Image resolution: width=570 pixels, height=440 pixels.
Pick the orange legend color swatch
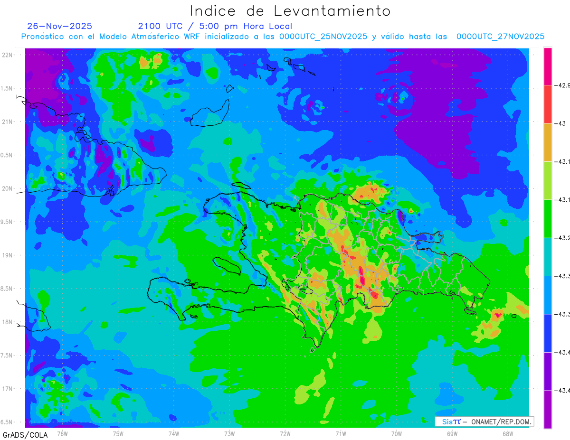click(548, 142)
